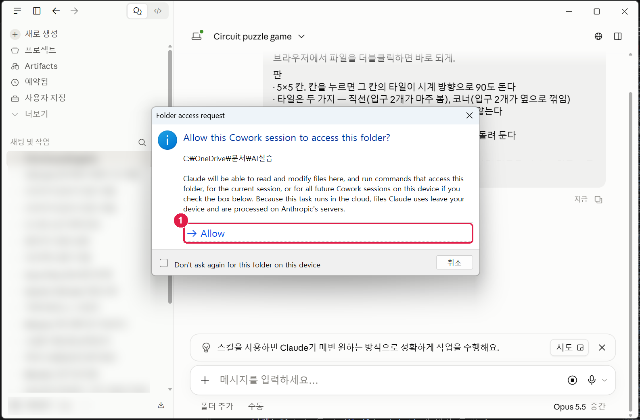Image resolution: width=640 pixels, height=420 pixels.
Task: Click the globe icon in the header
Action: (x=598, y=36)
